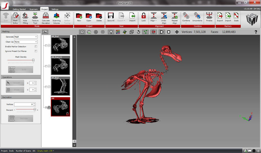
Task: Reset the view rotation
Action: 138,32
